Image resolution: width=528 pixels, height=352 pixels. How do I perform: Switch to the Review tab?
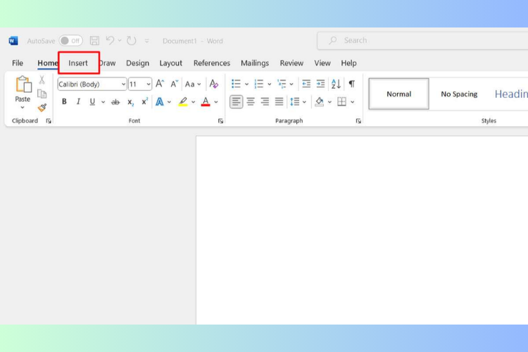pos(291,63)
